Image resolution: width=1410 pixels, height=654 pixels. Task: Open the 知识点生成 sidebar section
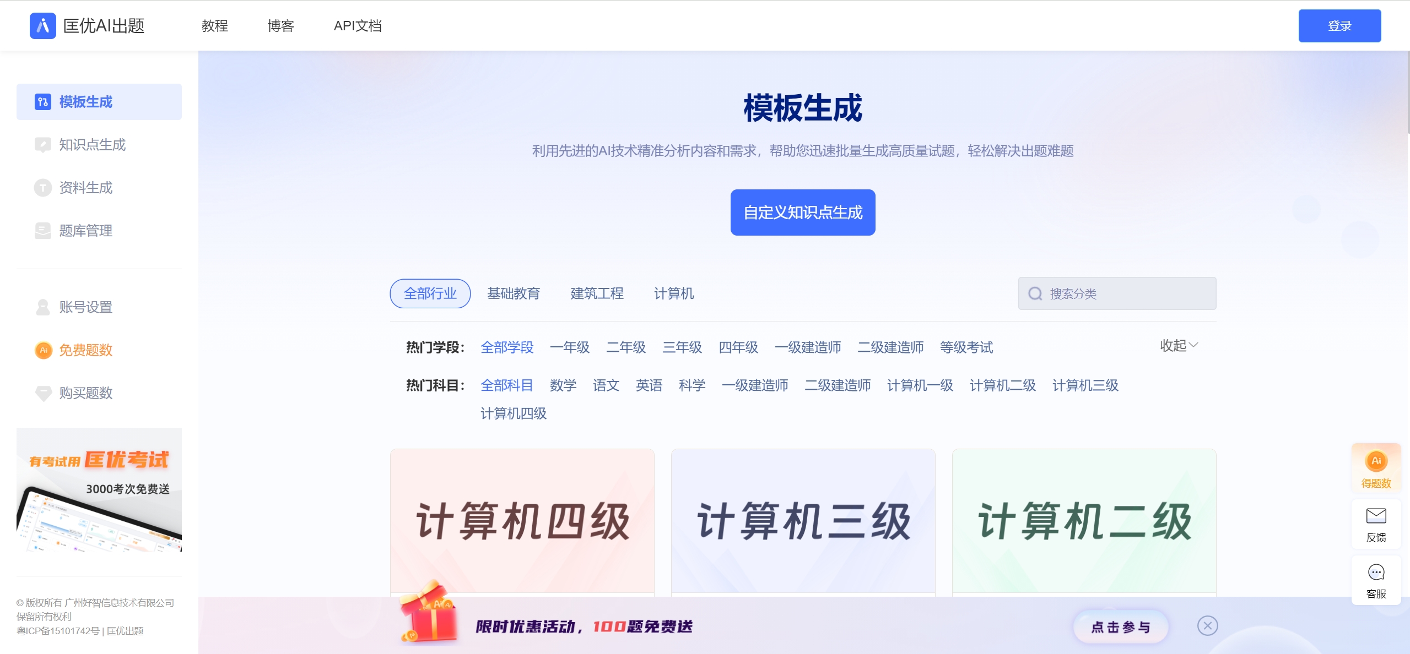pyautogui.click(x=92, y=145)
